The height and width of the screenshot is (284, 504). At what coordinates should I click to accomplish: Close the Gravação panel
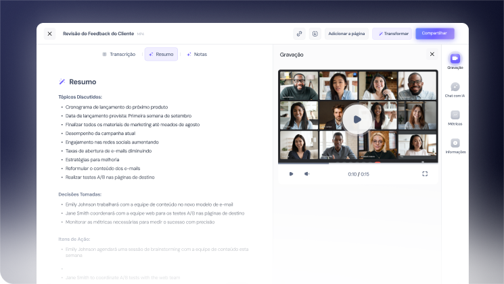pos(432,54)
